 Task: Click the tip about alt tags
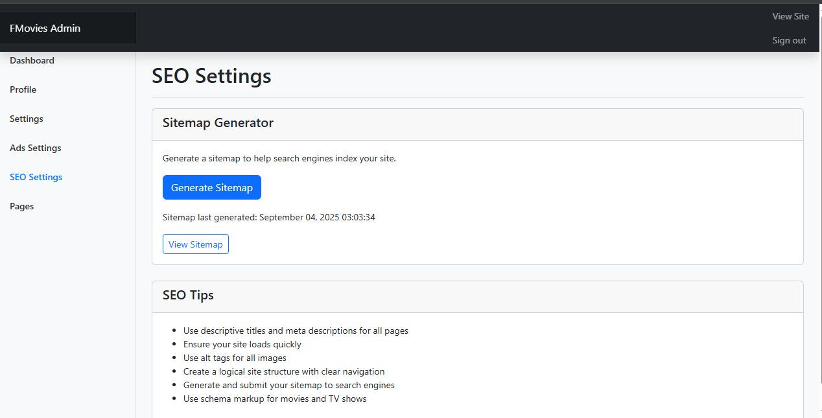tap(235, 358)
